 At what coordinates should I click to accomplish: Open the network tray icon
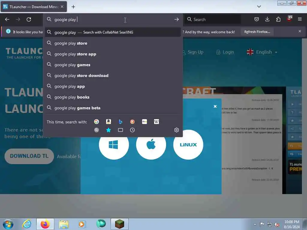270,225
